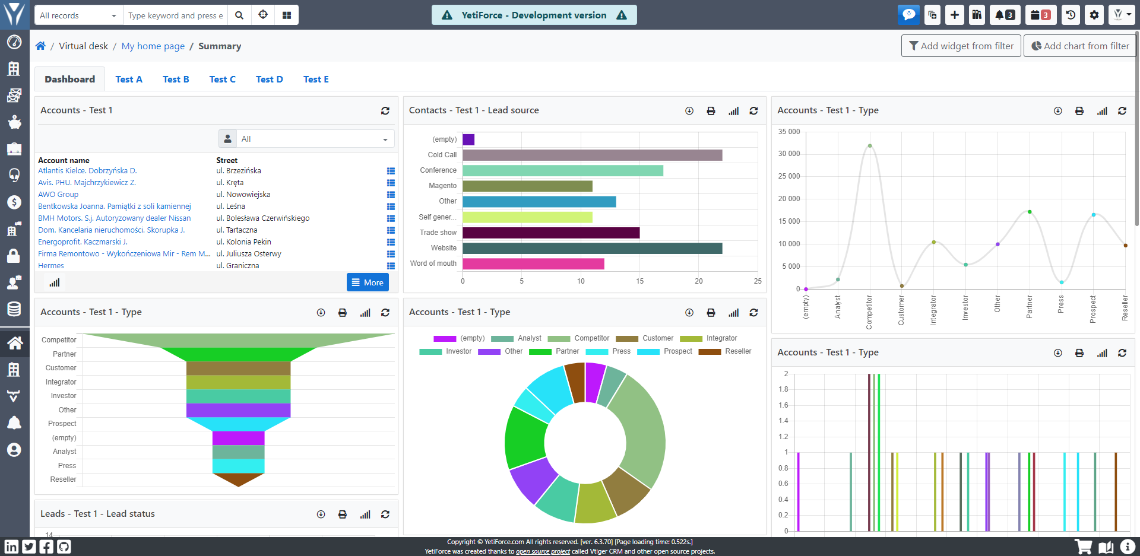The width and height of the screenshot is (1140, 556).
Task: Select the Test E dashboard tab
Action: click(x=316, y=80)
